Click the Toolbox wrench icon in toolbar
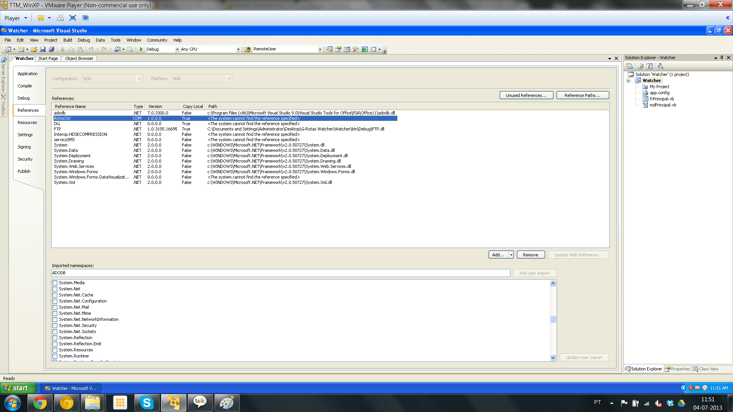 pos(356,49)
